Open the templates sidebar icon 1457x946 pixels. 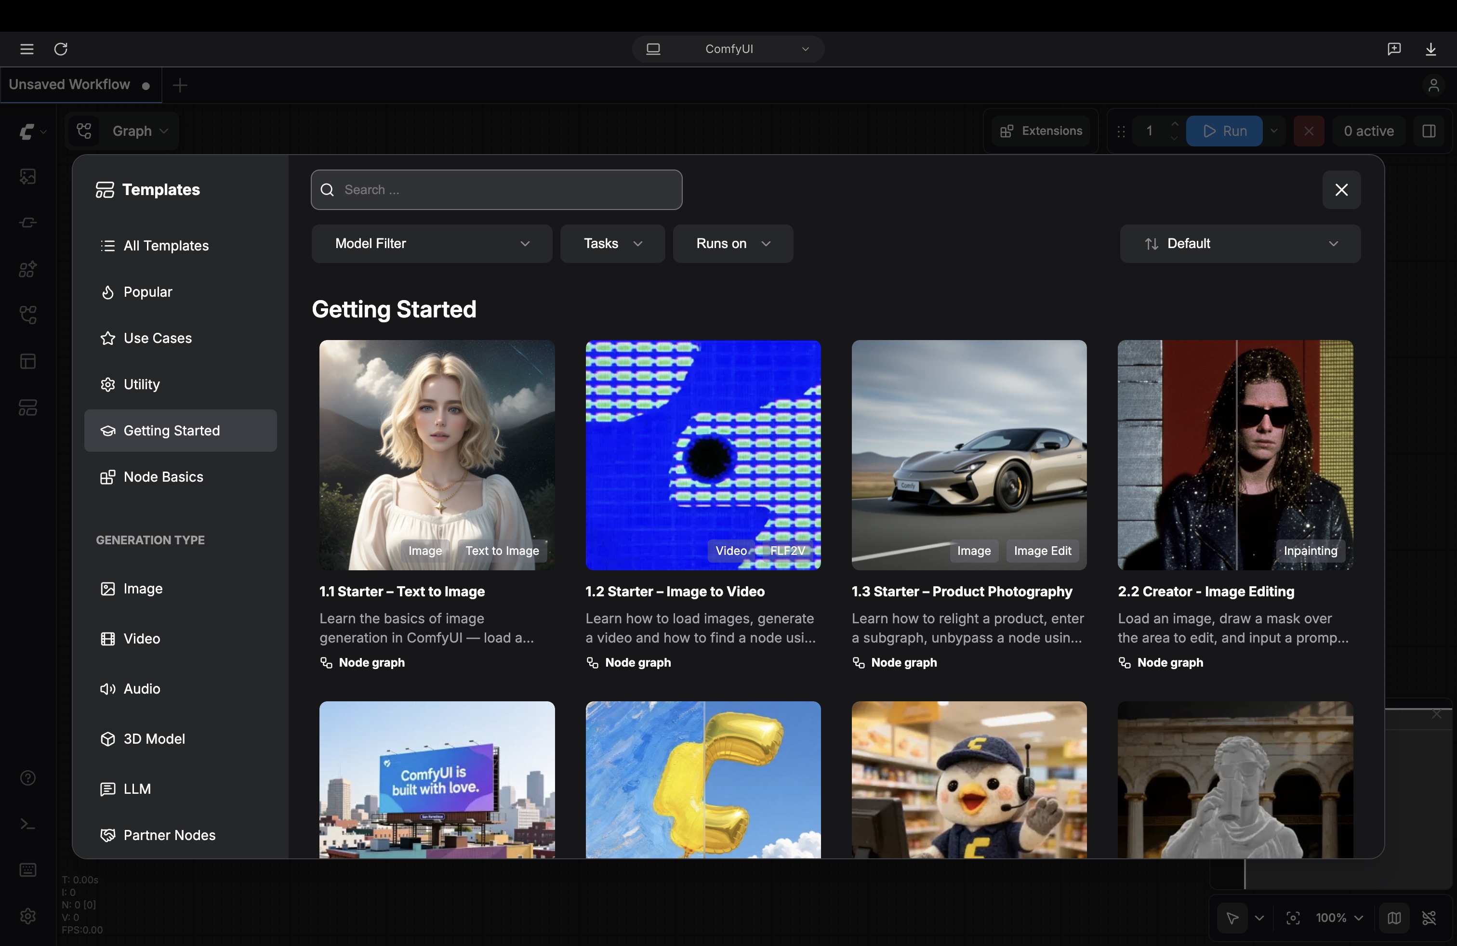27,407
